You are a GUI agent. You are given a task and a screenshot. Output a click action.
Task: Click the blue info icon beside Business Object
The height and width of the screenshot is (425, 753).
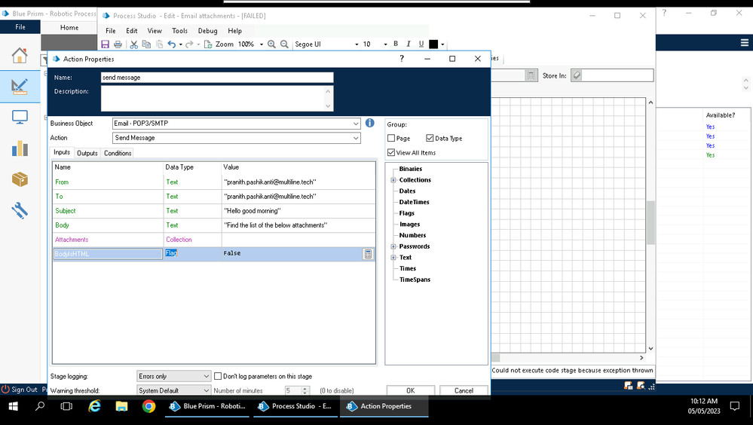point(369,124)
